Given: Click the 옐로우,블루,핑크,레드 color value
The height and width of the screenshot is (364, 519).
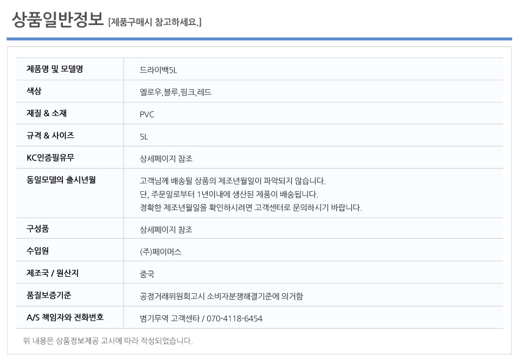Looking at the screenshot, I should (175, 92).
